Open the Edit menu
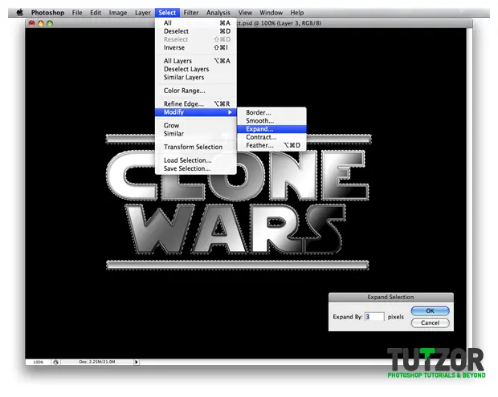The height and width of the screenshot is (397, 498). pos(96,13)
